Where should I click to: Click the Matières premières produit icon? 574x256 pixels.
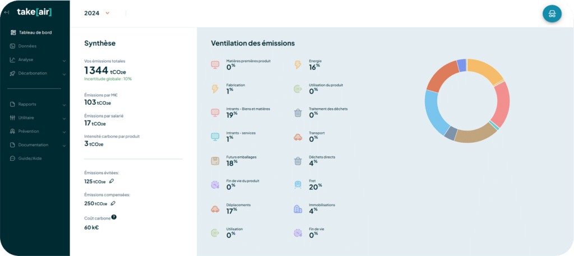tap(215, 65)
